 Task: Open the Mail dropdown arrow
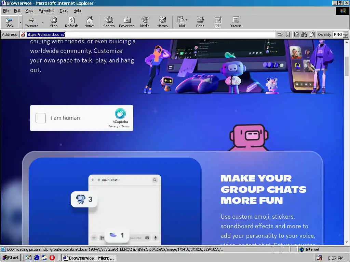187,20
